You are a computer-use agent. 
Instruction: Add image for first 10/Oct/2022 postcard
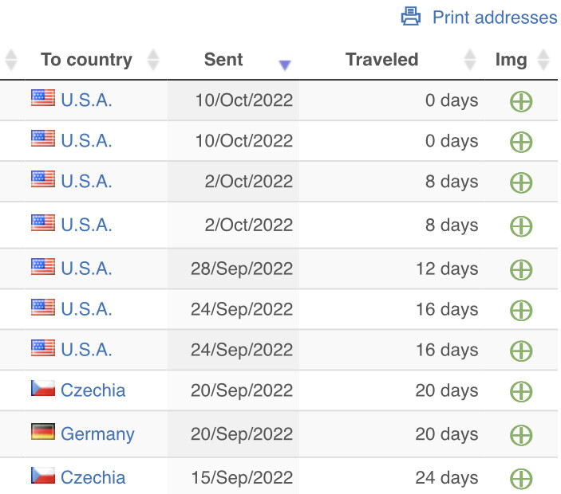[x=521, y=101]
